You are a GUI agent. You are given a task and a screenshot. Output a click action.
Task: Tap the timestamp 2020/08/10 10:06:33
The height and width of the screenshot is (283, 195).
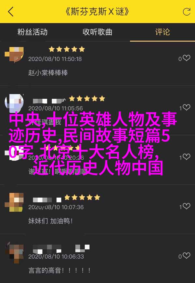[x=56, y=256]
